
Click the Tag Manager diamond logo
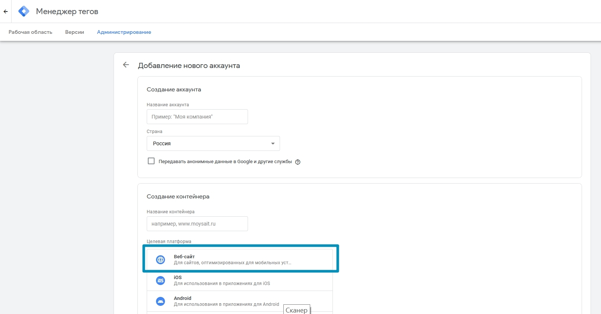pos(24,11)
